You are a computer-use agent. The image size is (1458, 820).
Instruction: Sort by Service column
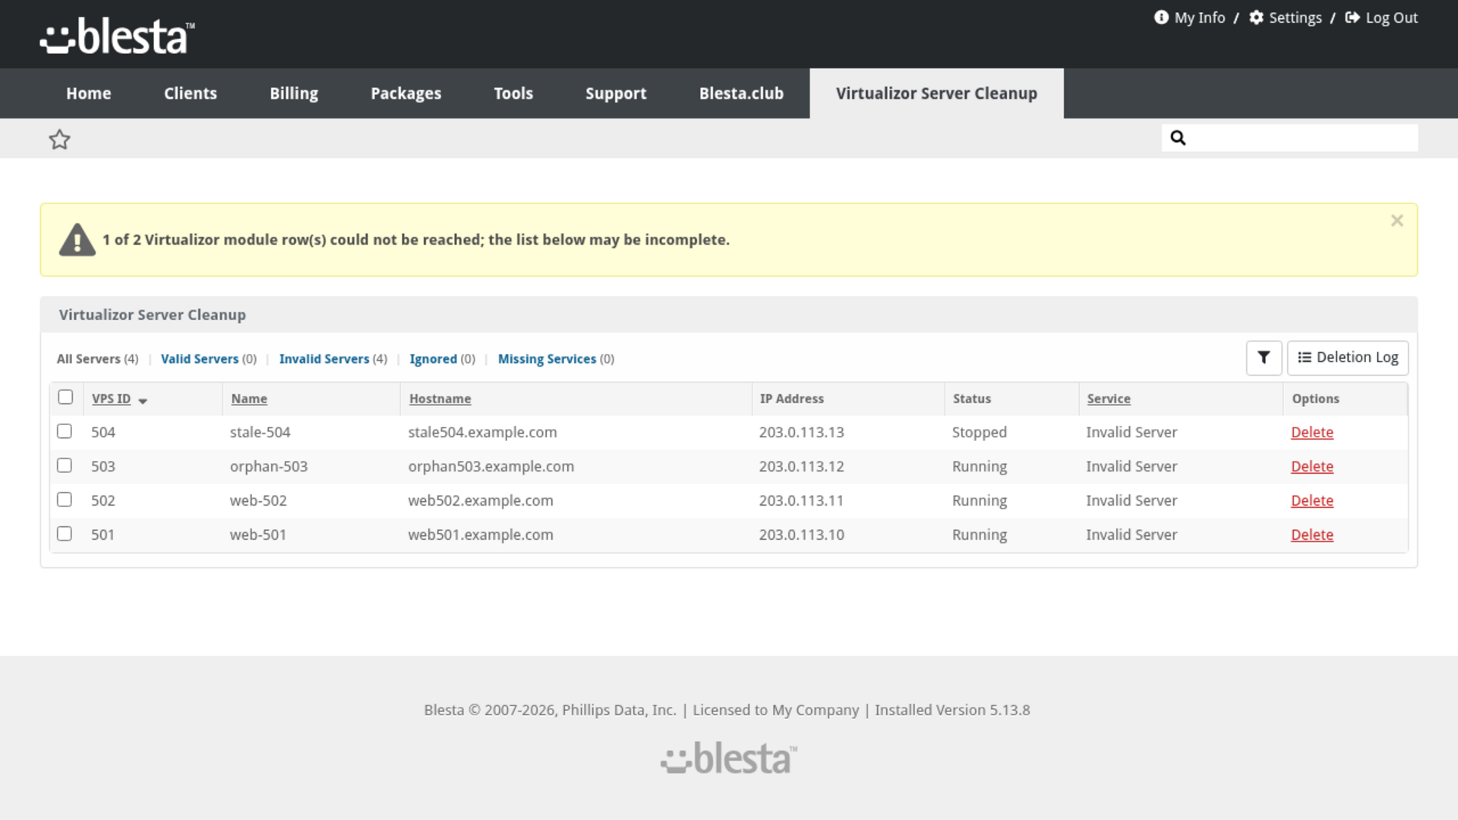[1108, 399]
